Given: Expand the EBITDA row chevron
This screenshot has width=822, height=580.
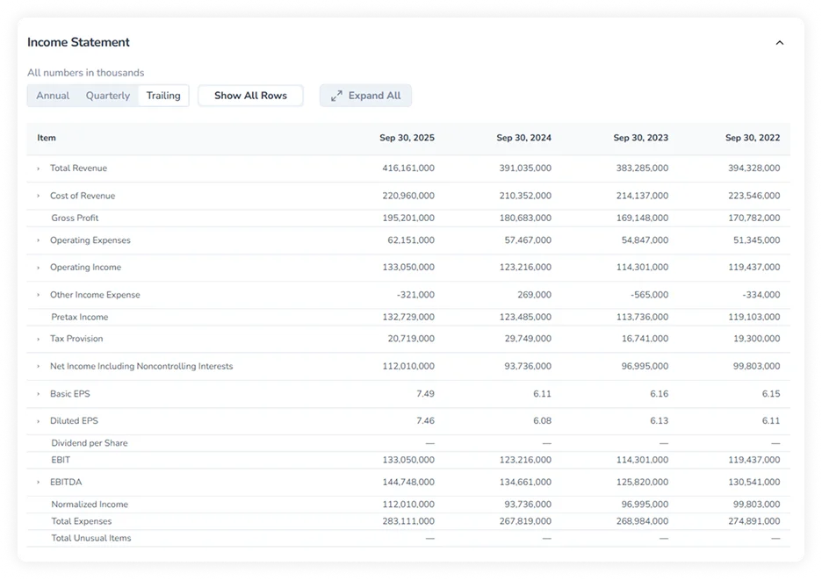Looking at the screenshot, I should pos(39,482).
